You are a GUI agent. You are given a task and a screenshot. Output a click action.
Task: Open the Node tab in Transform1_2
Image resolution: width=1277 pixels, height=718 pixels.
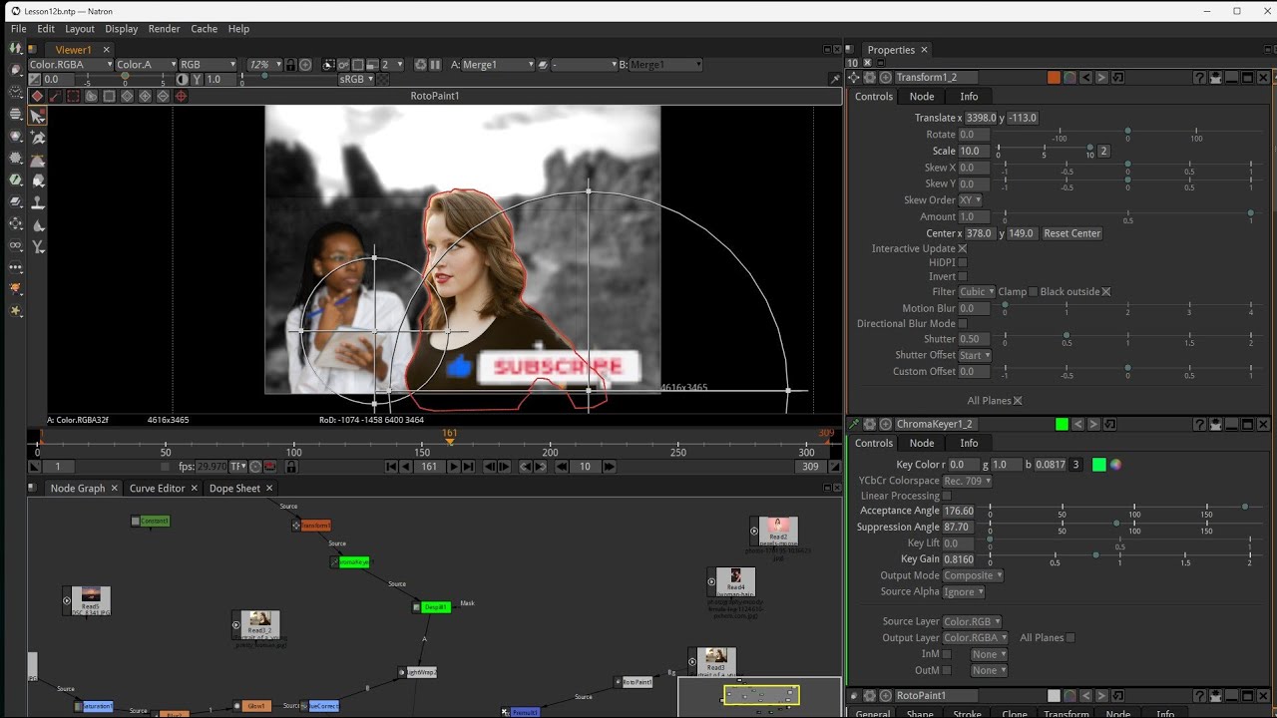point(922,96)
